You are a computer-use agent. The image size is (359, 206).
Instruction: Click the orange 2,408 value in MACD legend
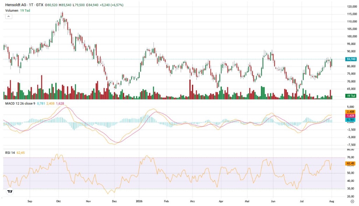(x=50, y=103)
